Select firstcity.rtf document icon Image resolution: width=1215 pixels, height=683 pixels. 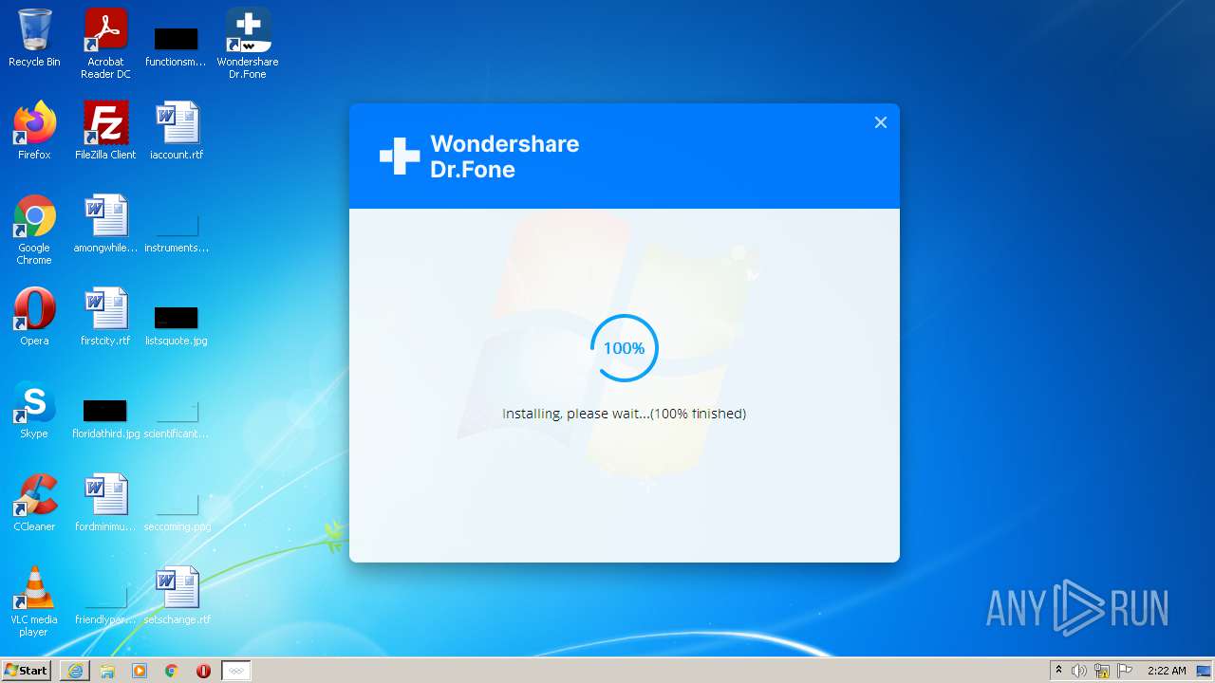pyautogui.click(x=105, y=317)
